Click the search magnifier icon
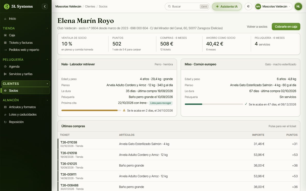 [169, 6]
